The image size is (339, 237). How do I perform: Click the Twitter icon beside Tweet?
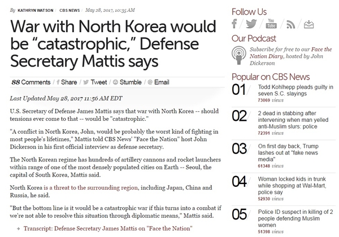coord(86,82)
